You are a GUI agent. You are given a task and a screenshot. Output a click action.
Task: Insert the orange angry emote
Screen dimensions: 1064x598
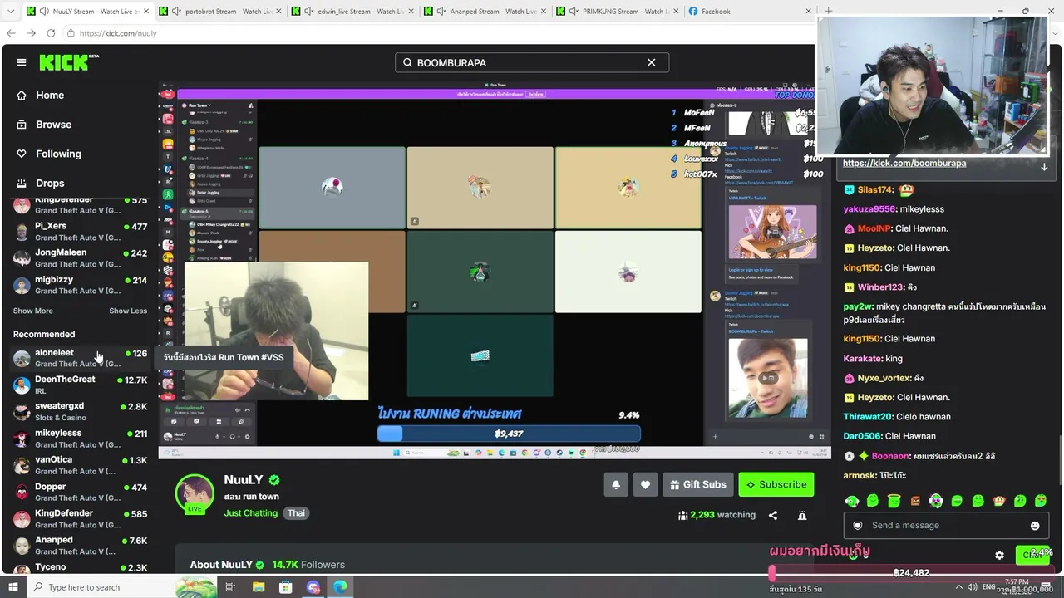915,501
